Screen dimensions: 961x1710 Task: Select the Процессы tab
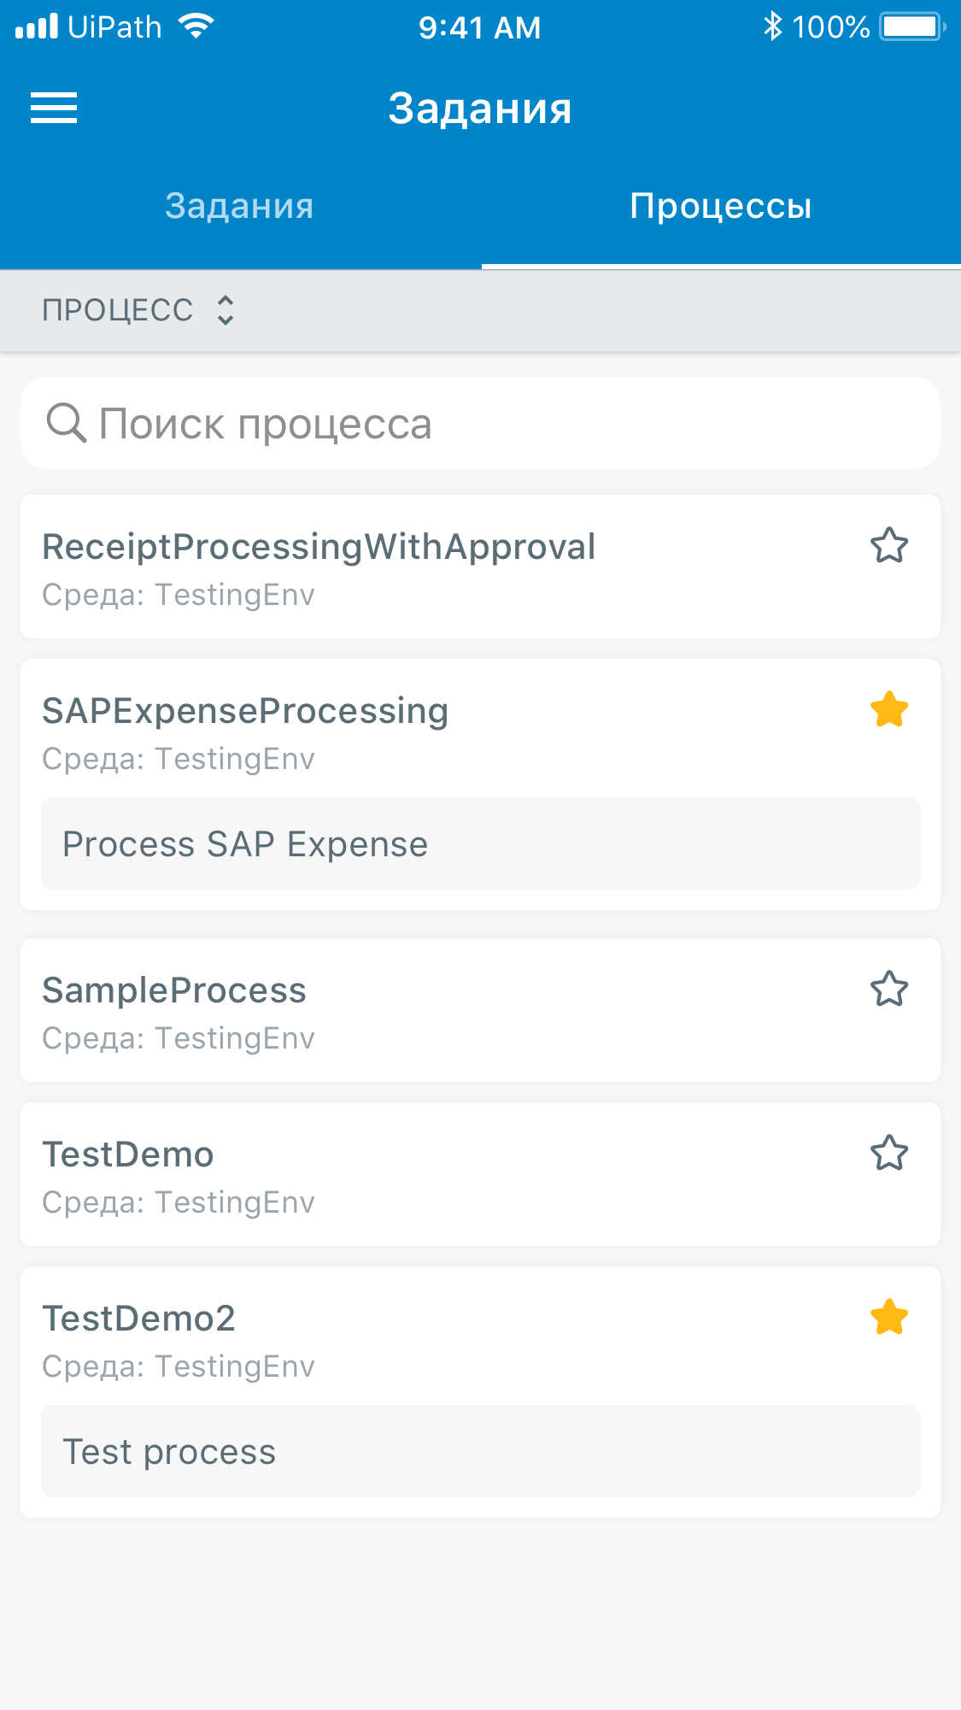point(721,206)
